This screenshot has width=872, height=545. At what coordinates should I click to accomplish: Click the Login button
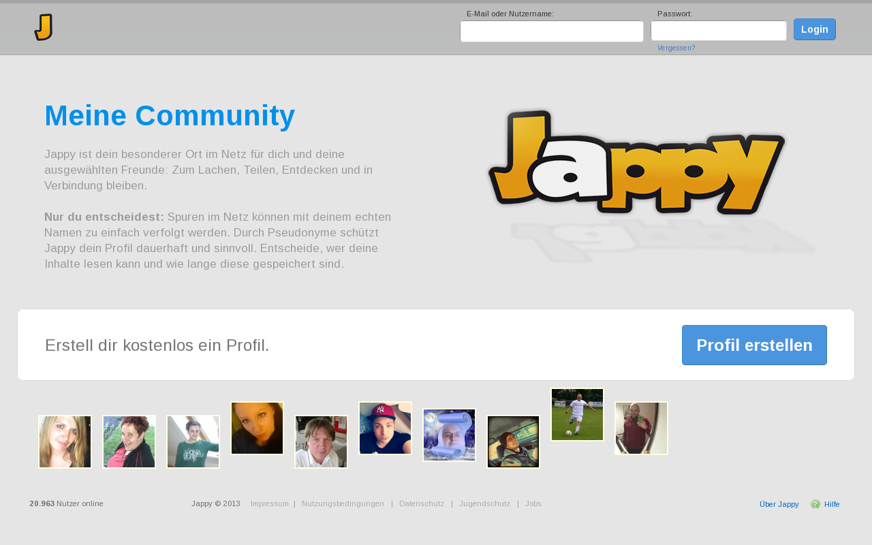point(815,29)
